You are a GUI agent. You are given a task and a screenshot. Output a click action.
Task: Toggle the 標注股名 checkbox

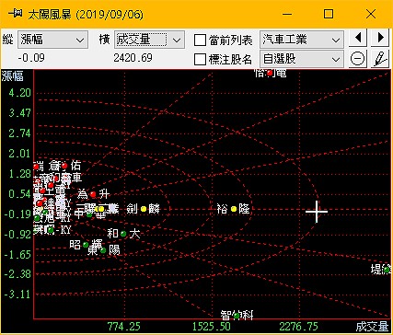[x=200, y=59]
